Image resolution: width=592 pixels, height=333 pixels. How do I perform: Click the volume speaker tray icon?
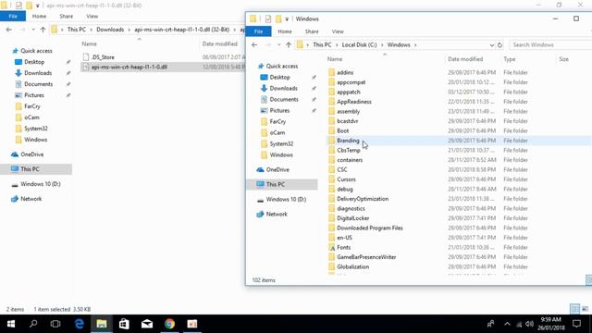(530, 324)
